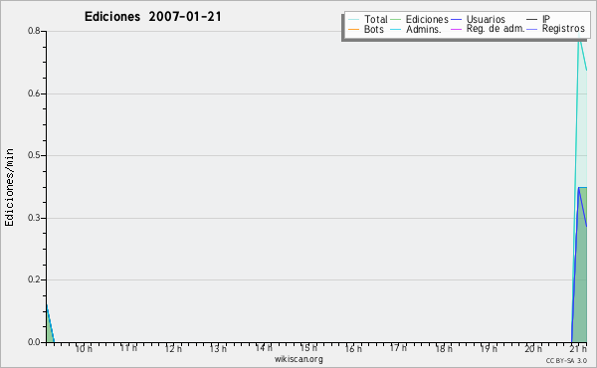Click the '21 h' x-axis label
The image size is (597, 368).
pos(578,348)
